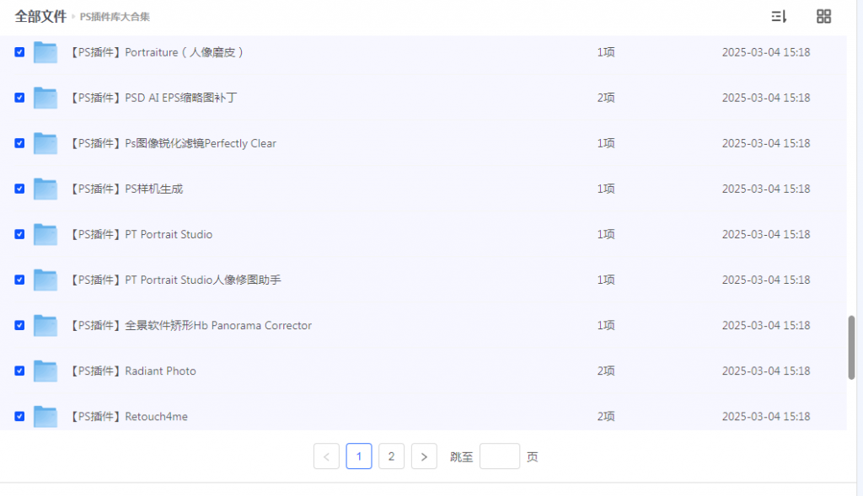The image size is (863, 496).
Task: Select page 1 in pagination
Action: click(x=359, y=456)
